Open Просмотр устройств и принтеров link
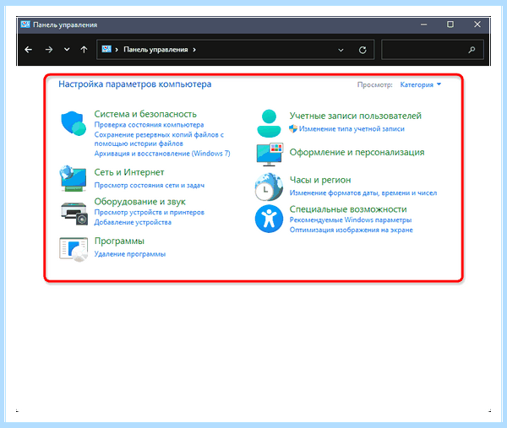 coord(149,212)
